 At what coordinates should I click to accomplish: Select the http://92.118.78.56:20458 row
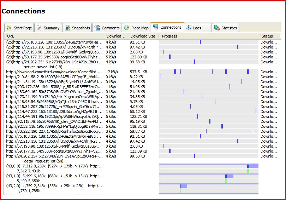(x=142, y=121)
